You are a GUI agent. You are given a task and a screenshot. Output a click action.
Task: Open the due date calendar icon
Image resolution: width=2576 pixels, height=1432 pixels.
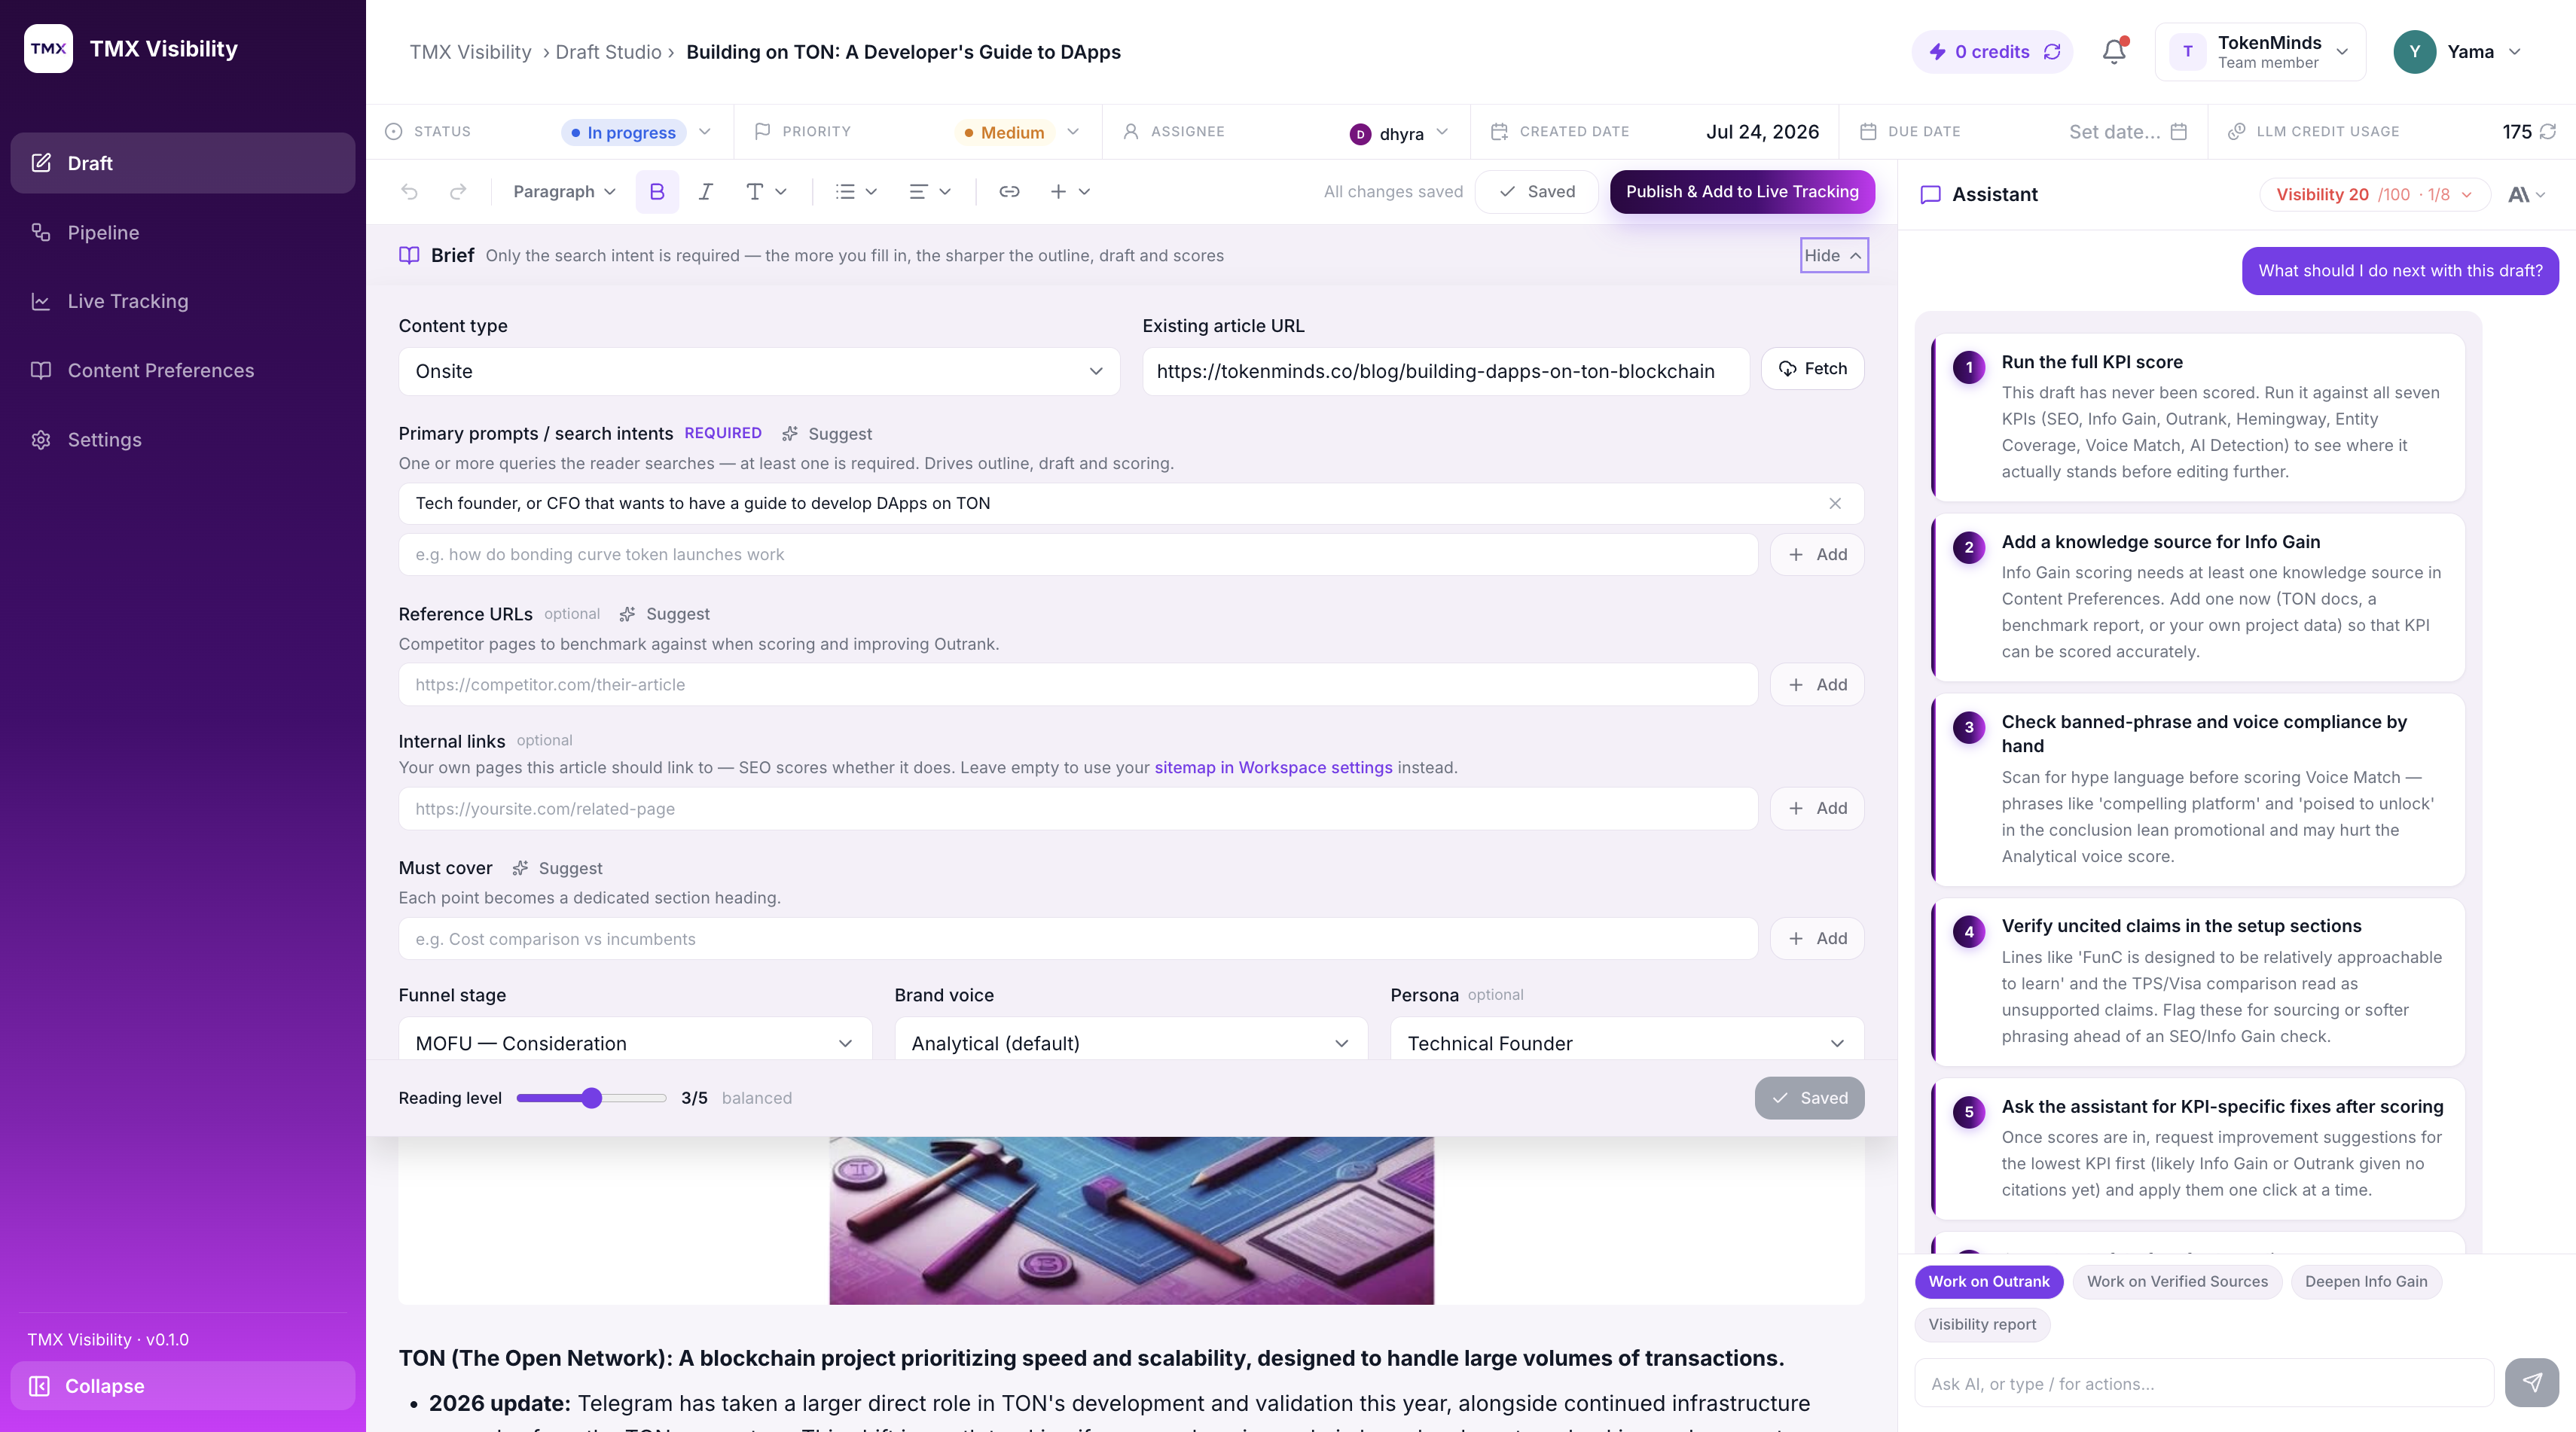[2179, 132]
